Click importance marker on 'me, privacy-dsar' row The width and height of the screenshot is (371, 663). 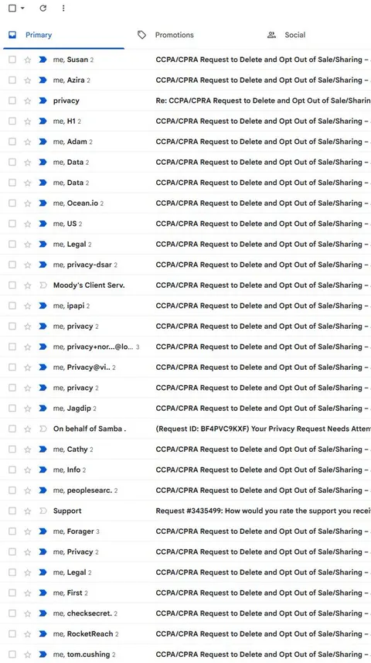click(43, 265)
